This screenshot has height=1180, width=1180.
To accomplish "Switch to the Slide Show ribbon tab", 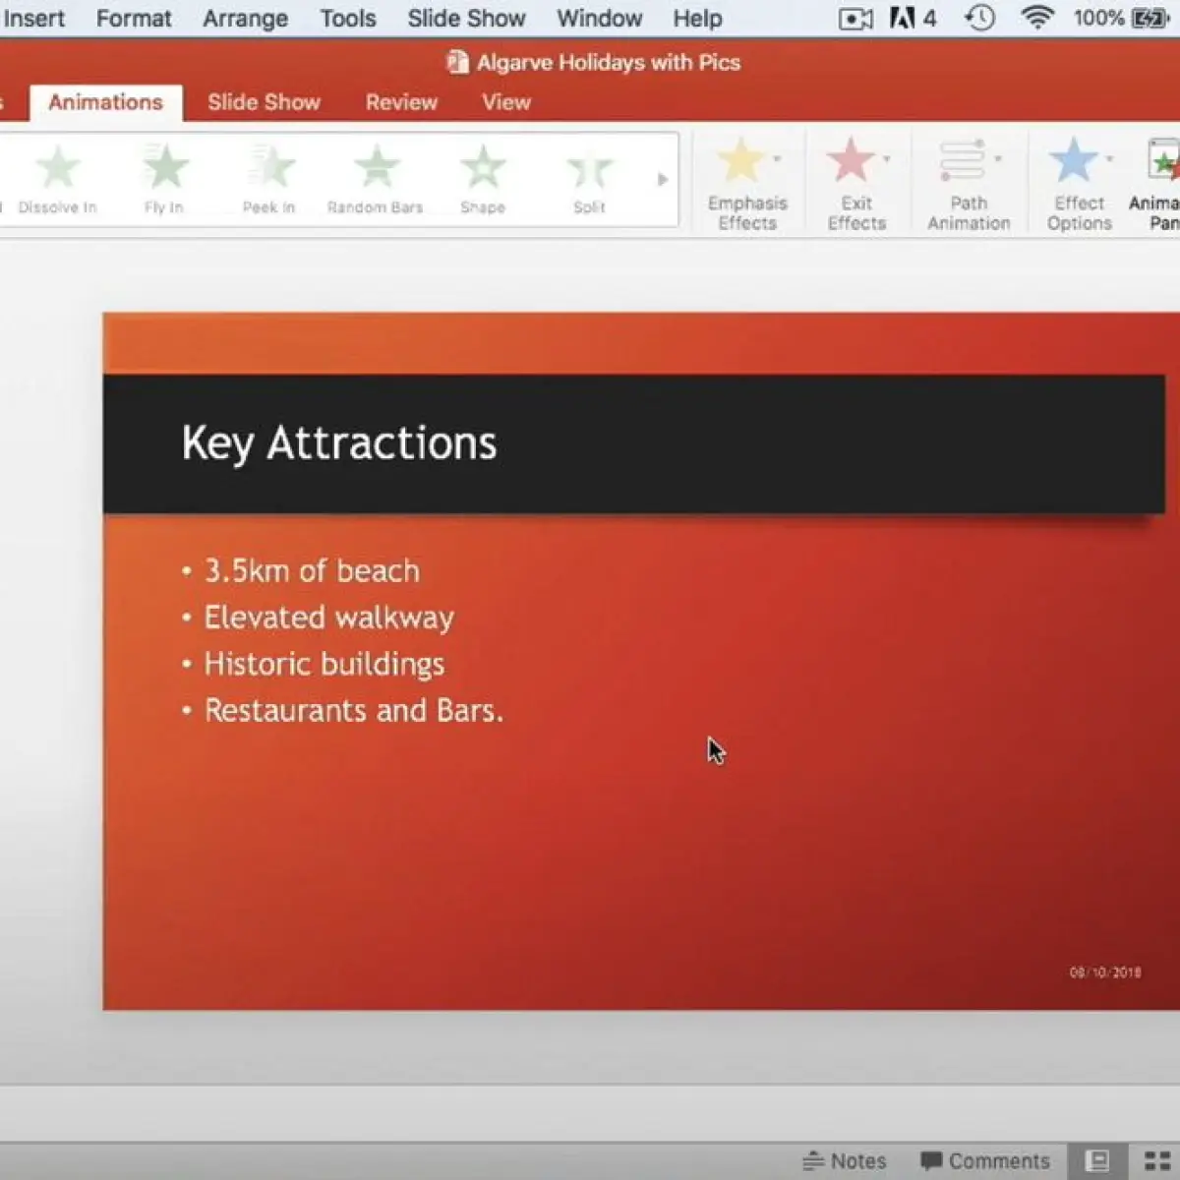I will [x=264, y=102].
